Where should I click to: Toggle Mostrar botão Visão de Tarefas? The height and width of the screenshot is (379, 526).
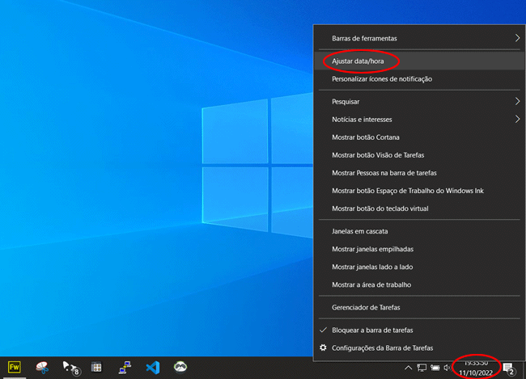click(378, 155)
